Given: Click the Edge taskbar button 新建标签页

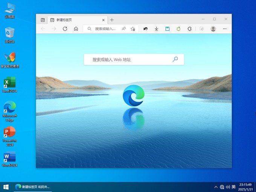Looking at the screenshot, I should 33,187.
